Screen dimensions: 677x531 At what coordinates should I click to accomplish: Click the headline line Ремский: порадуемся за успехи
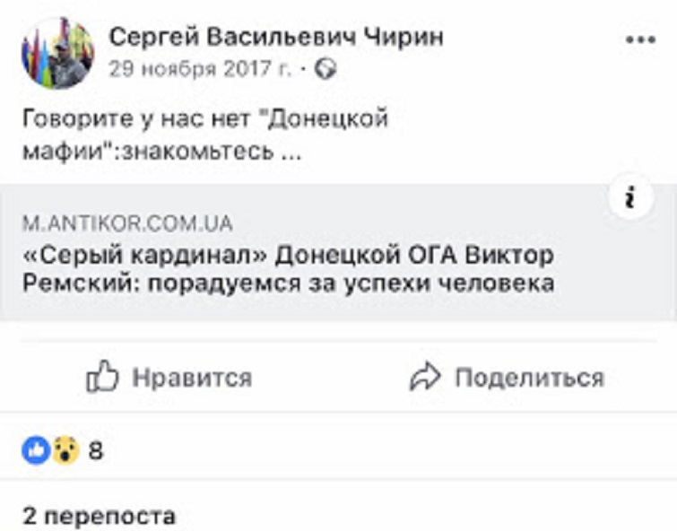point(287,283)
